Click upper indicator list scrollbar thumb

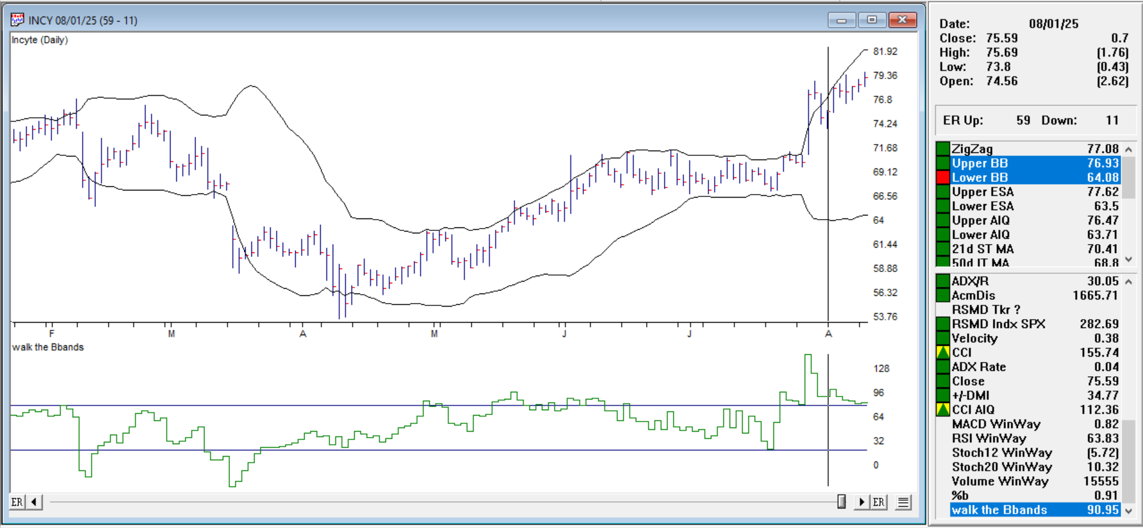pos(1128,177)
